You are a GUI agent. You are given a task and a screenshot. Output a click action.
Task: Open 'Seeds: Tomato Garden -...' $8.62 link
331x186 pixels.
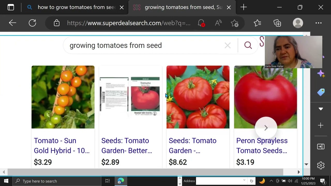(x=193, y=145)
